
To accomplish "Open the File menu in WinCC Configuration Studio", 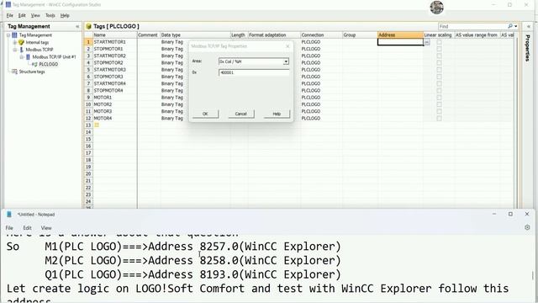I will [x=9, y=15].
